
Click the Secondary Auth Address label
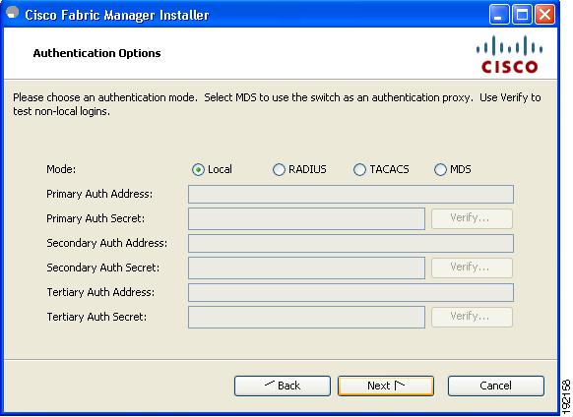pos(106,244)
